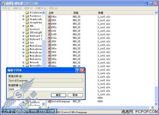Screen dimensions: 159x115
Task: Click the GroupOrder folder icon
Action: [x=27, y=22]
